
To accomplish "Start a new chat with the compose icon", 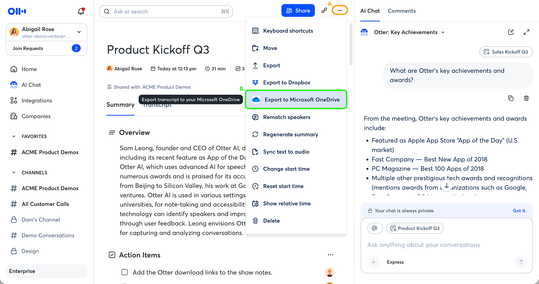I will pos(511,32).
